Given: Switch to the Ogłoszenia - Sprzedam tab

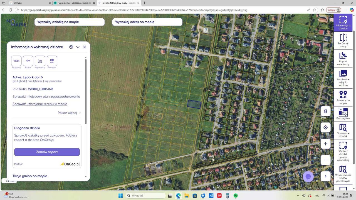Looking at the screenshot, I should click(74, 3).
